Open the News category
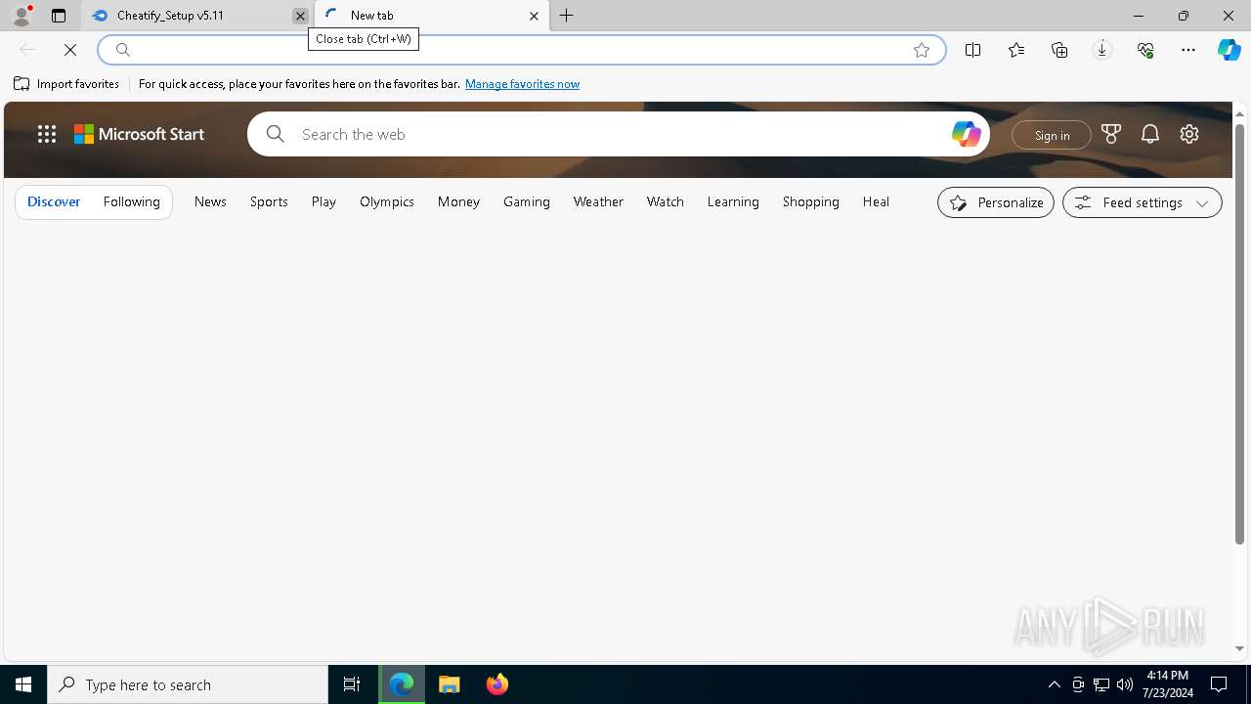The width and height of the screenshot is (1251, 704). [210, 201]
